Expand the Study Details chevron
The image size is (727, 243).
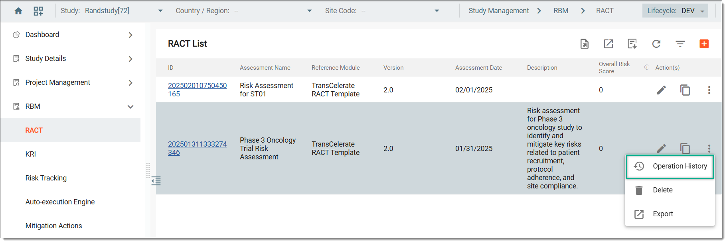[x=130, y=59]
